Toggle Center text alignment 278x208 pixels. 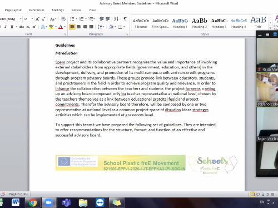78,27
